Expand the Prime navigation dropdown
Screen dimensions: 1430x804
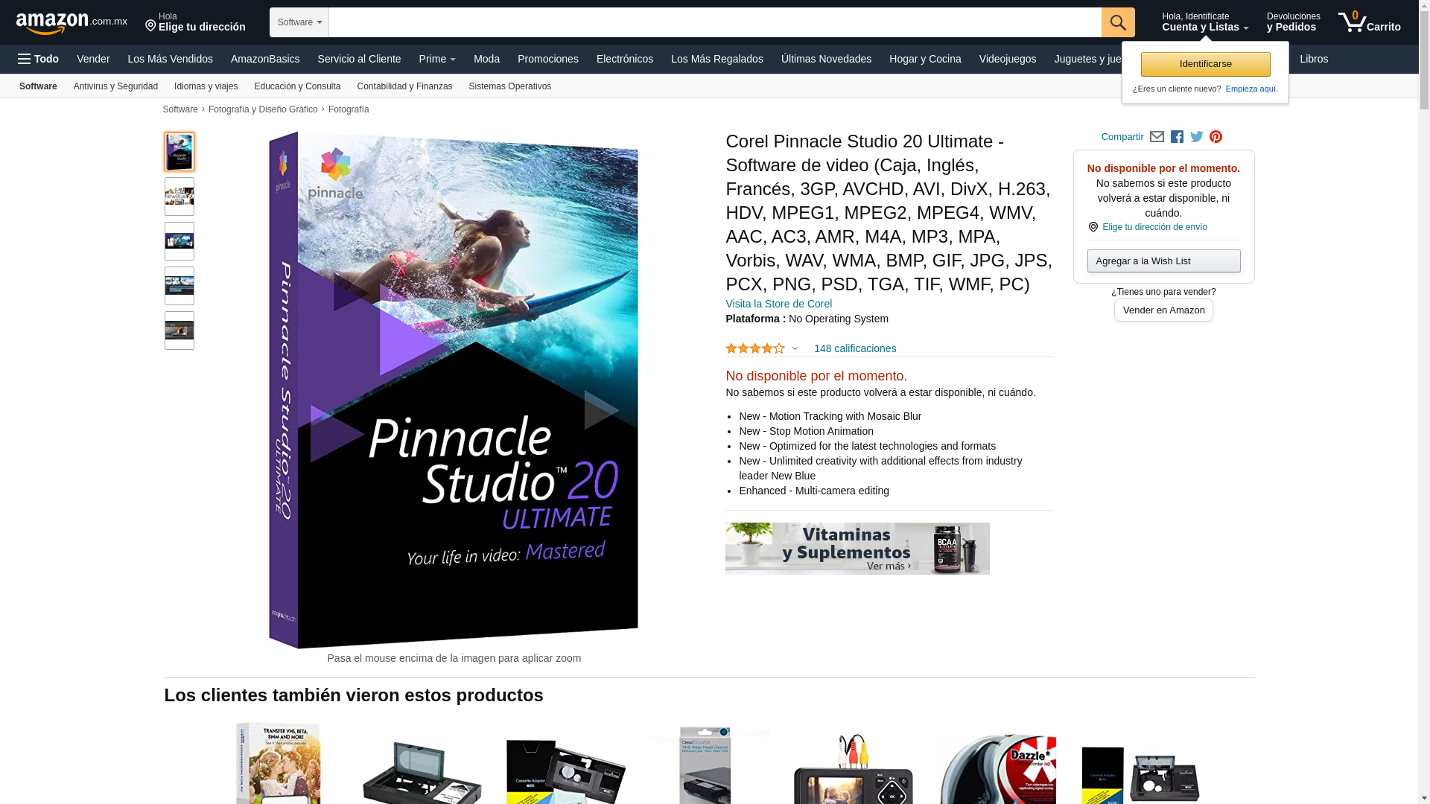[x=436, y=59]
